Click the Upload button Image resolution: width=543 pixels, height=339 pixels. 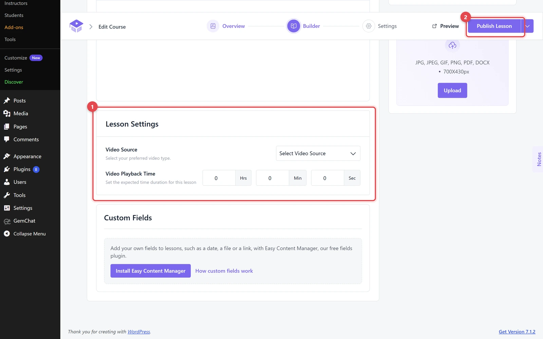click(x=452, y=91)
